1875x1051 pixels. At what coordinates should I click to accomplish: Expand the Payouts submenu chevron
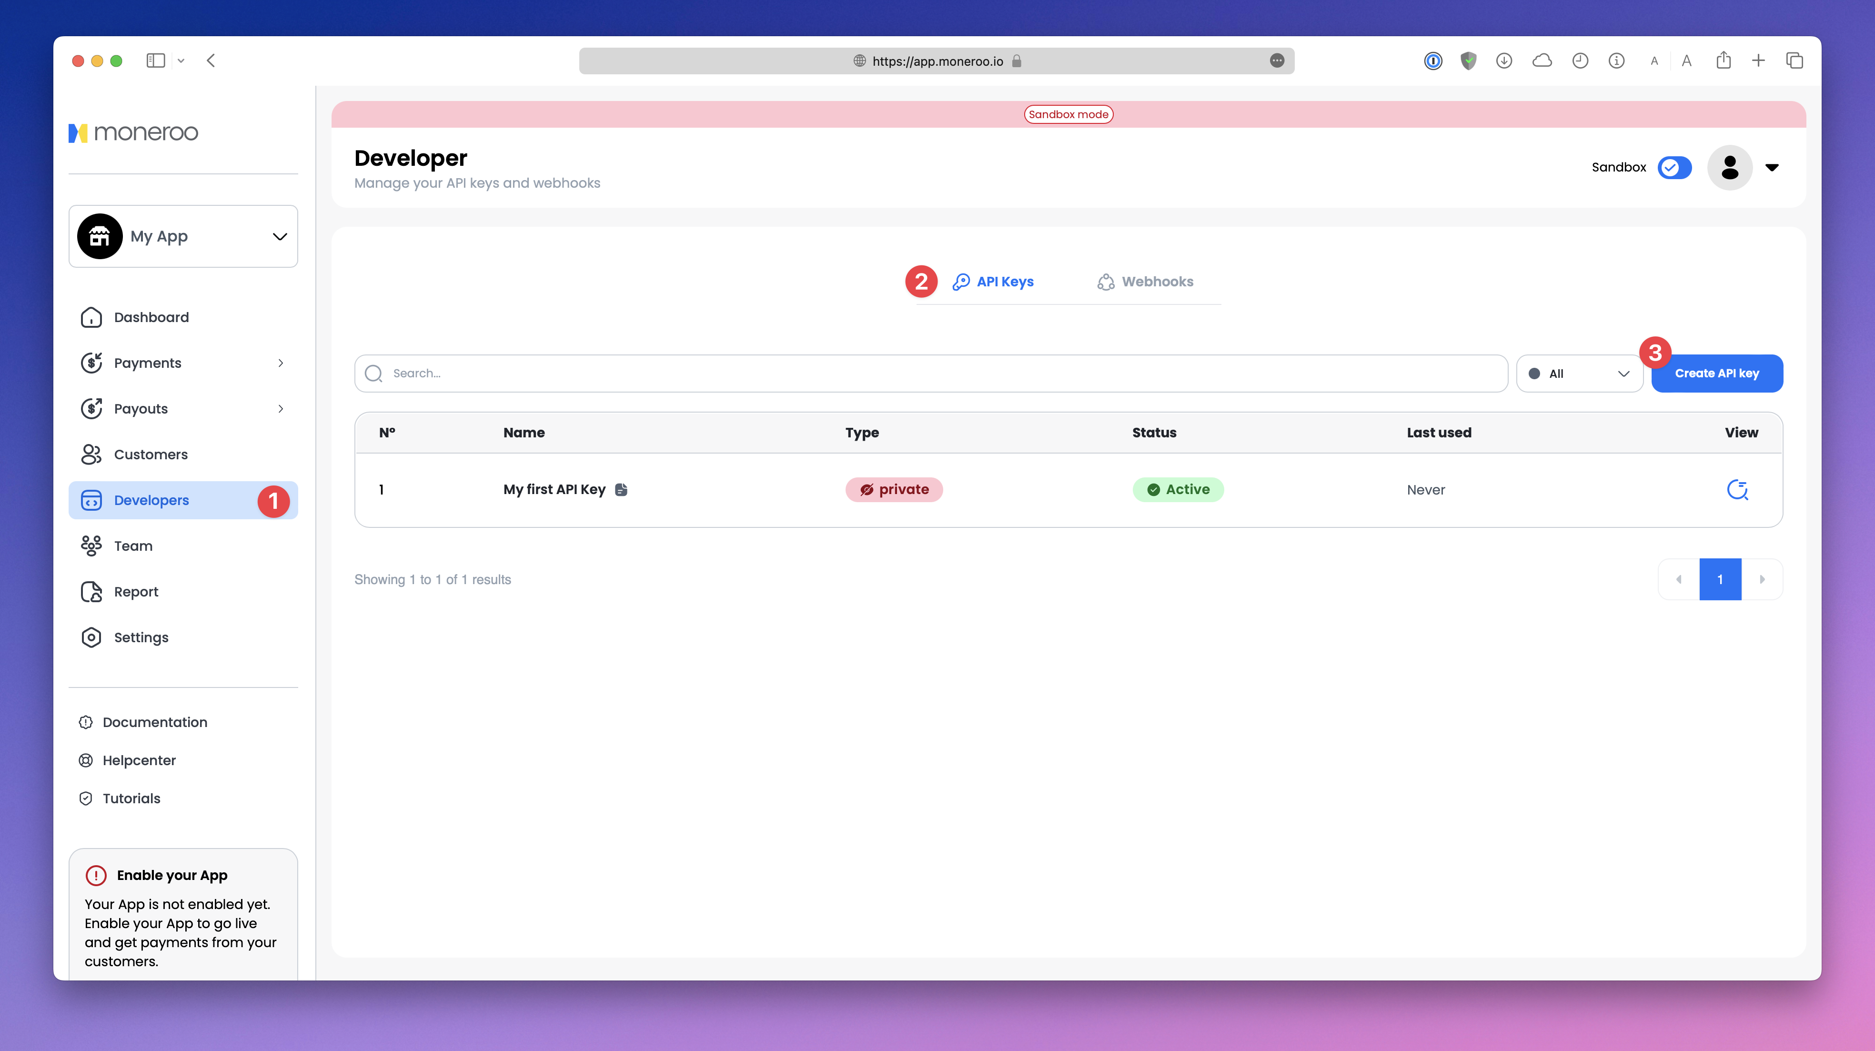point(281,409)
